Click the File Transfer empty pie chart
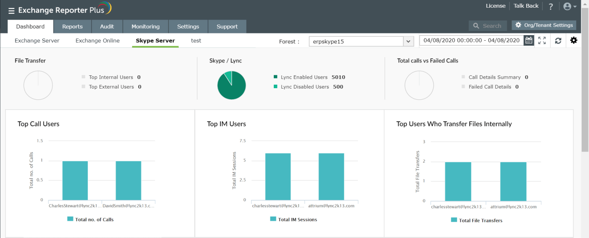589x238 pixels. coord(38,85)
